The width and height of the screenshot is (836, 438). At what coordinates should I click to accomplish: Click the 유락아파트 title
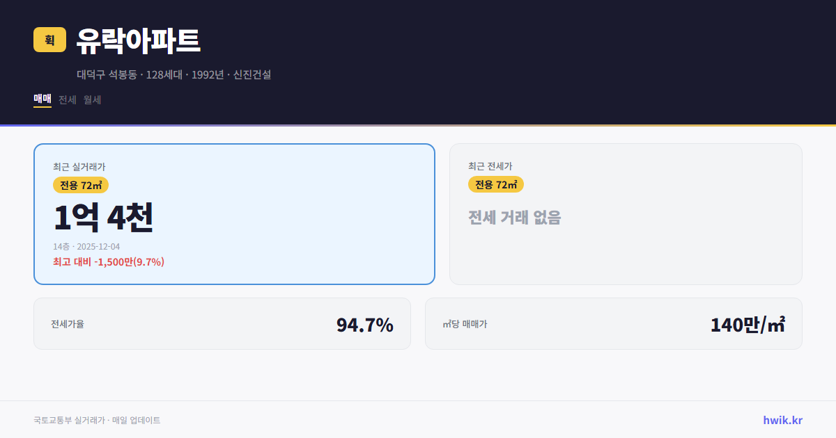pyautogui.click(x=137, y=40)
